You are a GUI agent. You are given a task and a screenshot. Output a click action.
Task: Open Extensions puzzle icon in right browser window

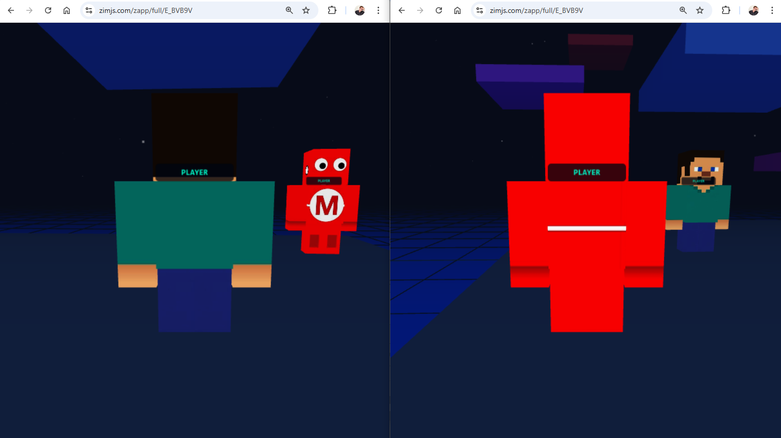(x=726, y=10)
